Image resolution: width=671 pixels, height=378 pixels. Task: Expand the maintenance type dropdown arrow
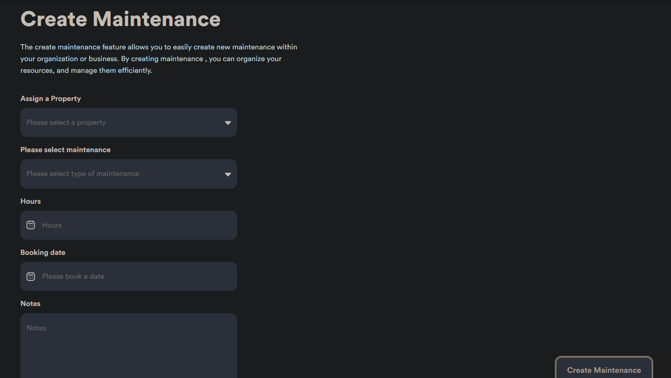click(228, 174)
